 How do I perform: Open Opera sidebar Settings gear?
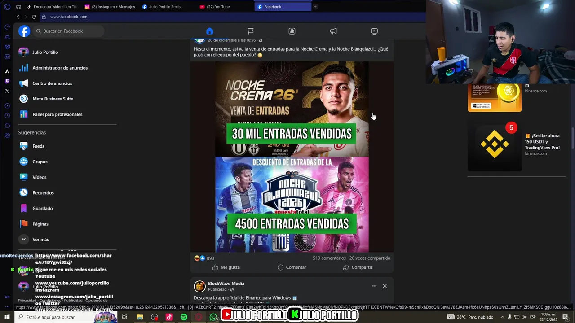[7, 135]
